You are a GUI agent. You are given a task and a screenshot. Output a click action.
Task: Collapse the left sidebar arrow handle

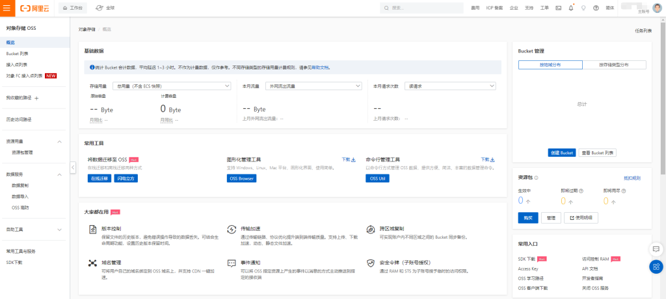coord(73,168)
